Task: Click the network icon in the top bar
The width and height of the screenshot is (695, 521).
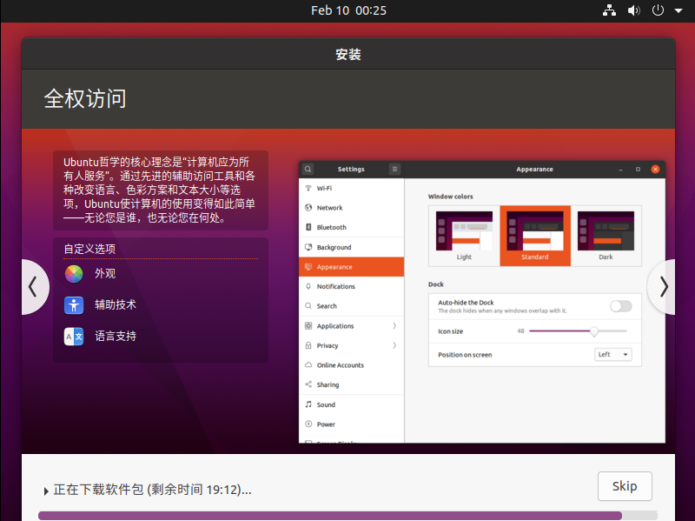Action: click(x=609, y=10)
